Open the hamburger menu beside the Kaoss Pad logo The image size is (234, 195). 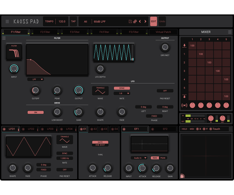7,21
